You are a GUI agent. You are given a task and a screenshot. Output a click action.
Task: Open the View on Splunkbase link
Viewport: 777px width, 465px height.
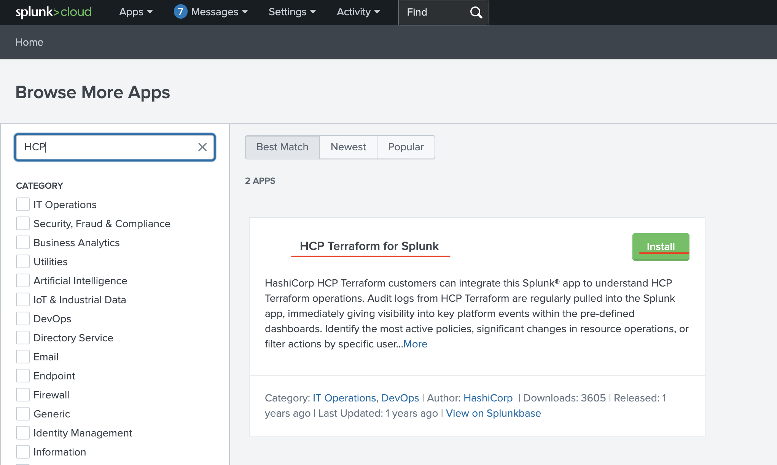point(493,413)
